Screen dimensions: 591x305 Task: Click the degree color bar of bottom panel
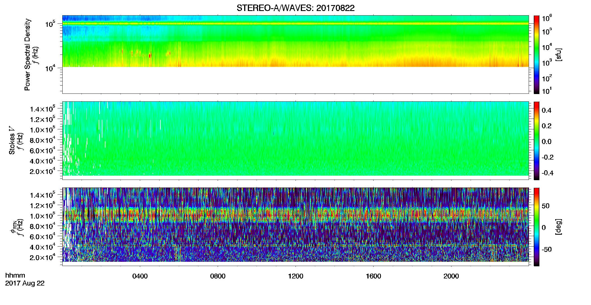point(536,227)
